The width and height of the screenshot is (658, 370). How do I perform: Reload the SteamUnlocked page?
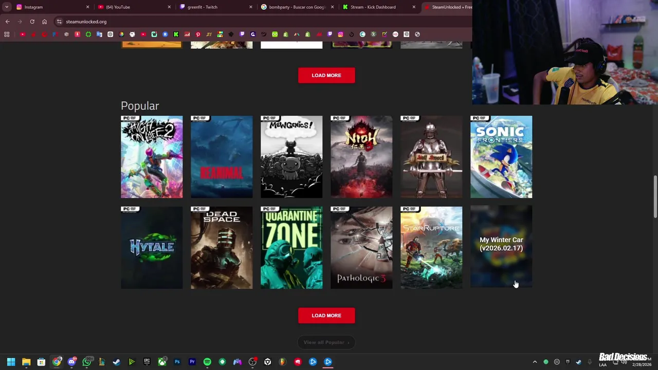click(x=32, y=22)
